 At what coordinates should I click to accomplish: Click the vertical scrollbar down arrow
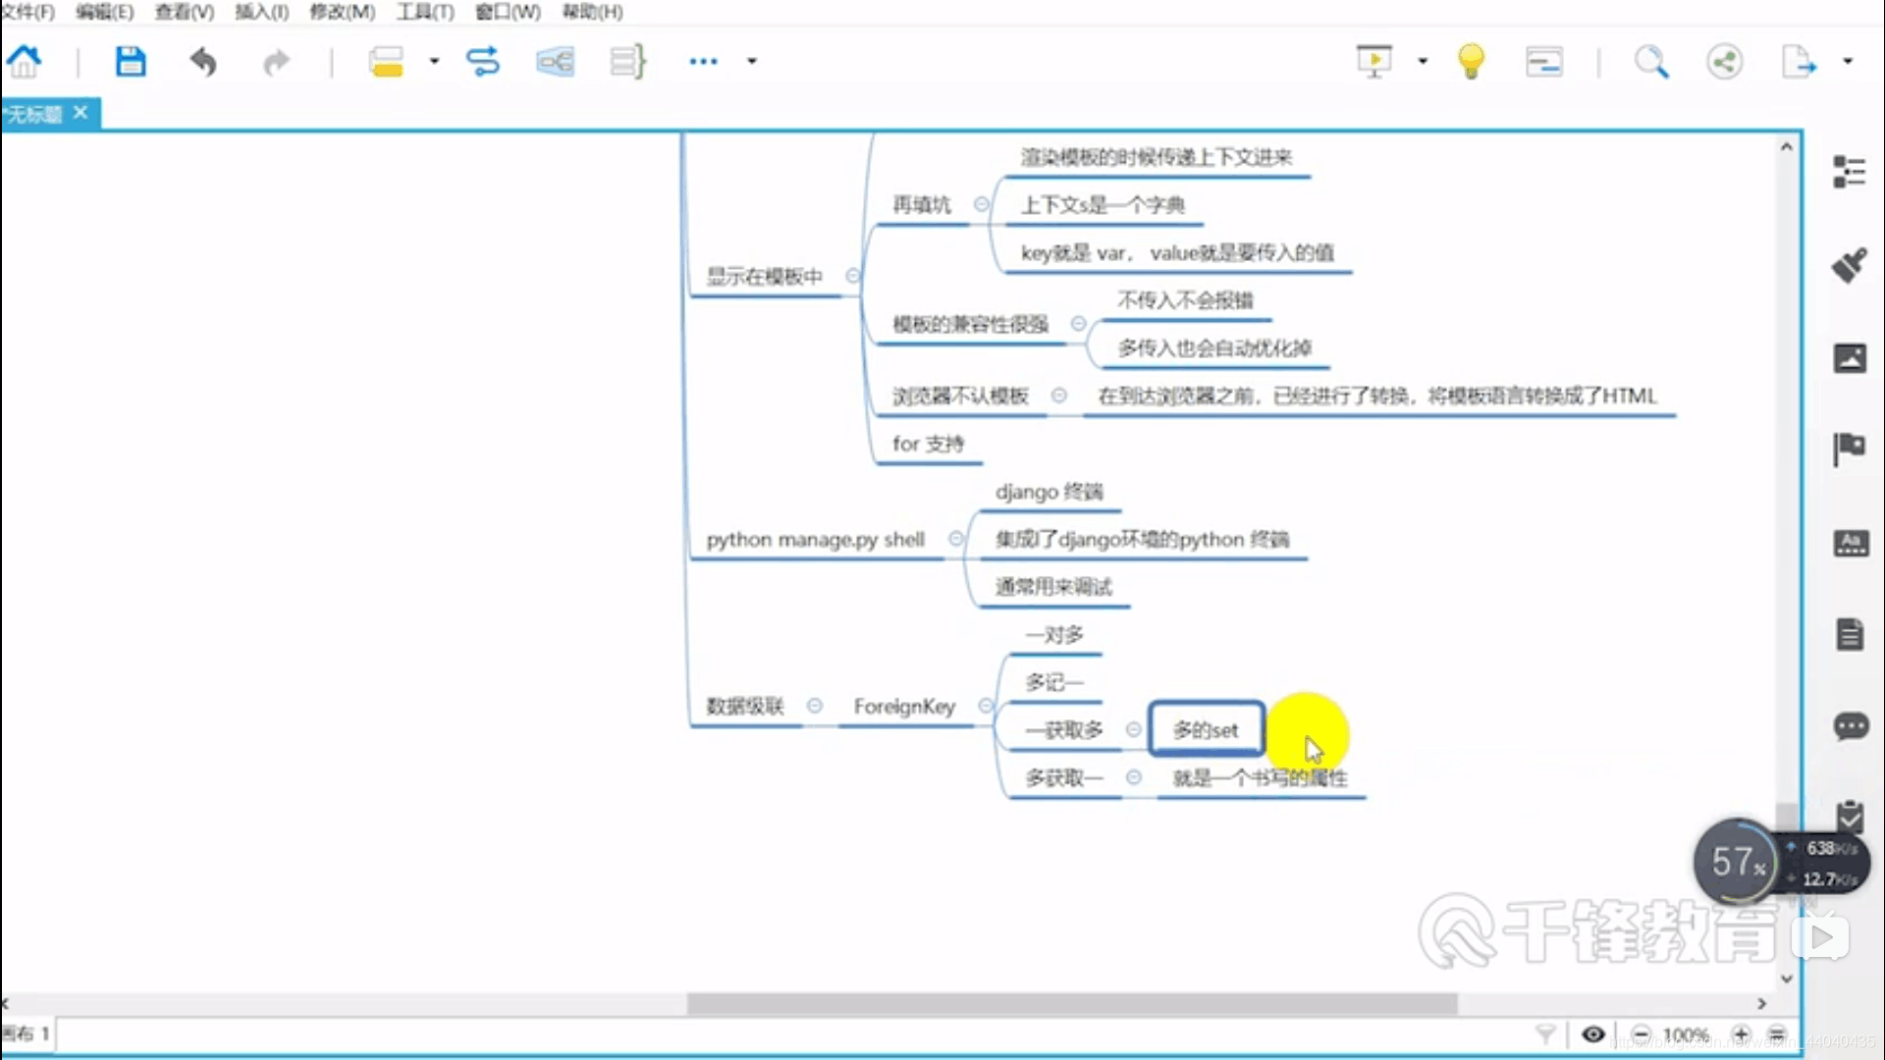[1787, 979]
